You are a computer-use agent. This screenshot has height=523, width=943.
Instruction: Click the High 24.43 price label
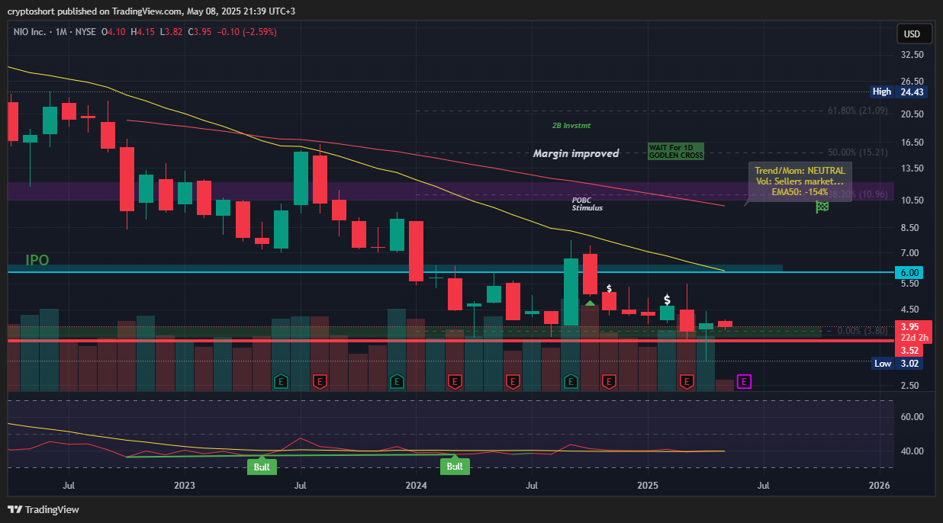[x=898, y=91]
